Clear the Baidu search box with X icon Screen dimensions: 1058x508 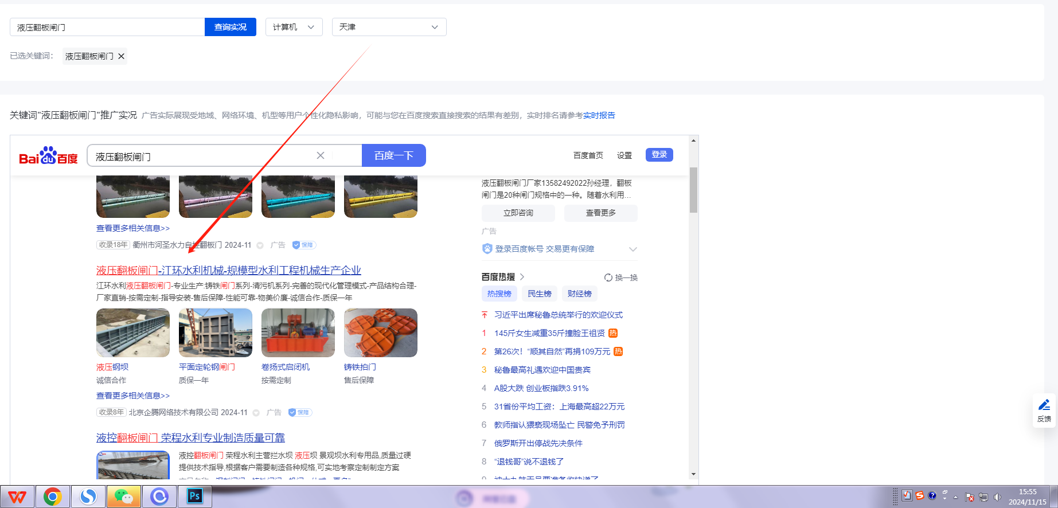(321, 155)
